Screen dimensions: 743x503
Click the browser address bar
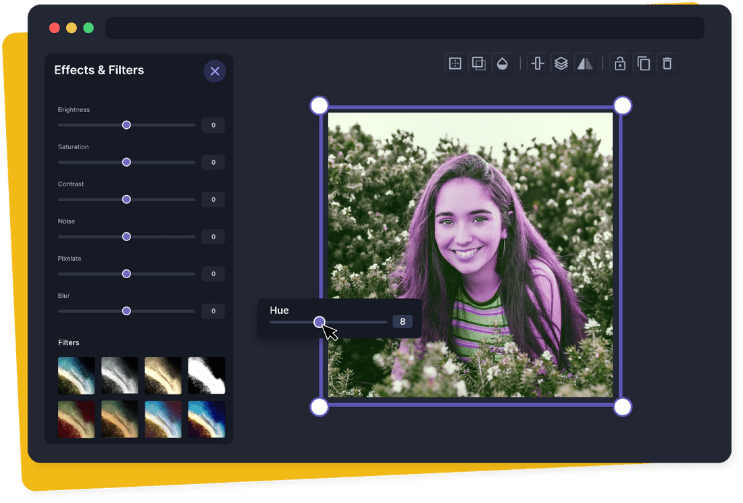[405, 28]
